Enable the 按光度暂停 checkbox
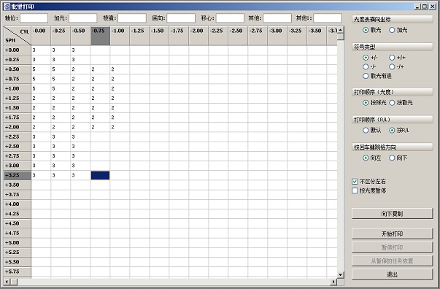 click(368, 190)
